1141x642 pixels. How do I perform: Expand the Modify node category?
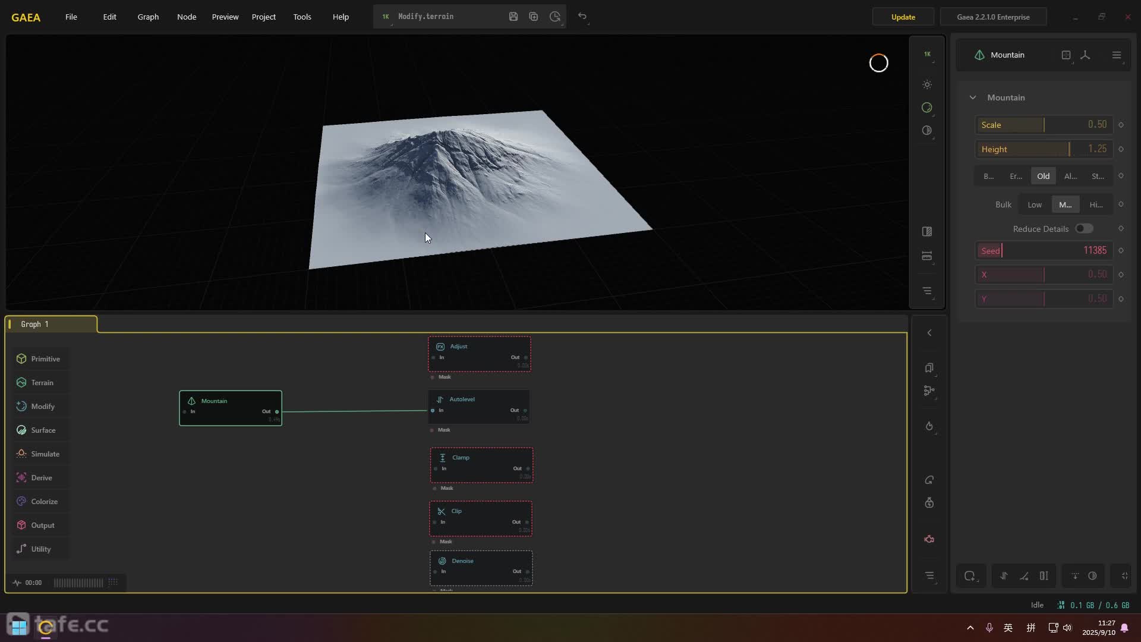42,407
